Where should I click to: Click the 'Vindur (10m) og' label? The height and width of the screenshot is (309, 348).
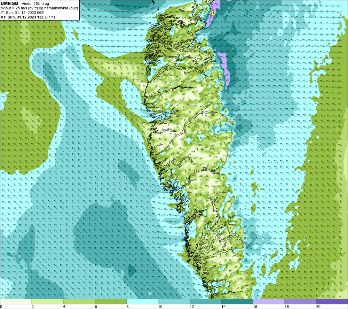click(x=35, y=4)
